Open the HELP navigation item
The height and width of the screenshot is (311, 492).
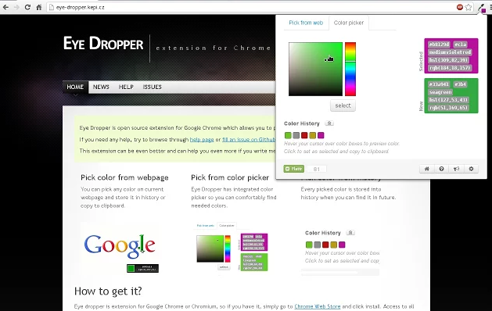point(126,87)
